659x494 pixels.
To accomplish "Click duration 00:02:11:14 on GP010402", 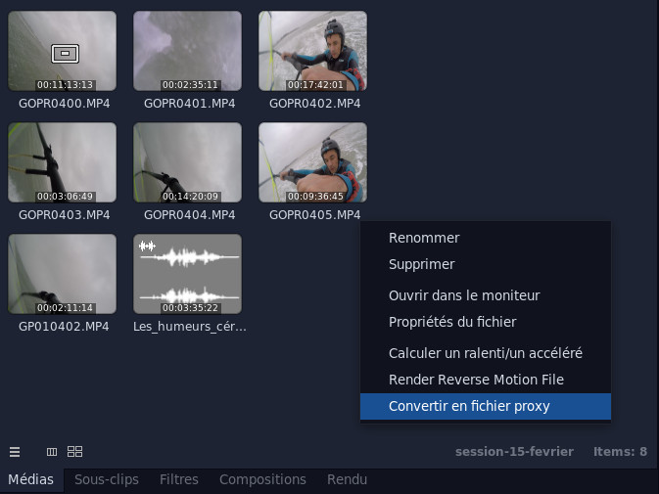I will (65, 308).
